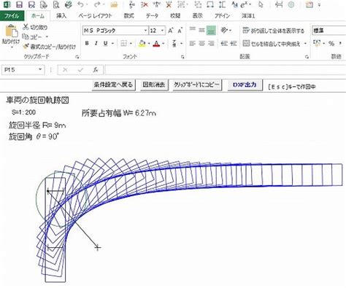Apply the yellow fill color bucket
Screen dimensions: 346x288
(x=142, y=43)
